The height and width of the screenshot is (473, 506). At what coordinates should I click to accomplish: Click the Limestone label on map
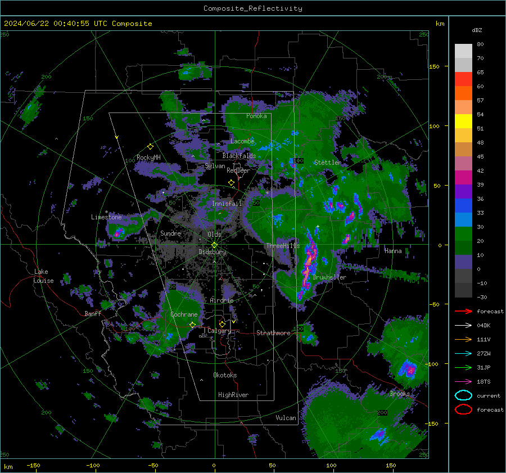[x=106, y=217]
